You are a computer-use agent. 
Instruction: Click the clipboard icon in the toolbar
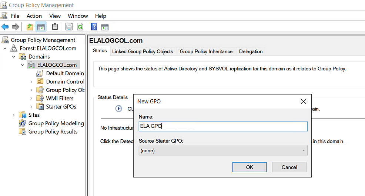pos(55,27)
